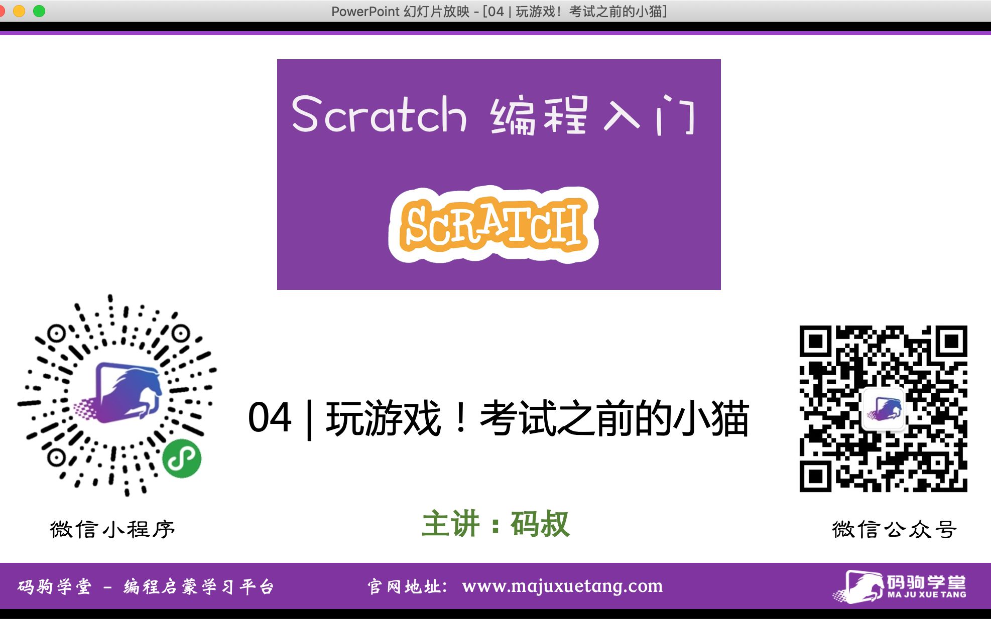Click the 微信公众号 caption label
This screenshot has height=619, width=991.
(894, 530)
